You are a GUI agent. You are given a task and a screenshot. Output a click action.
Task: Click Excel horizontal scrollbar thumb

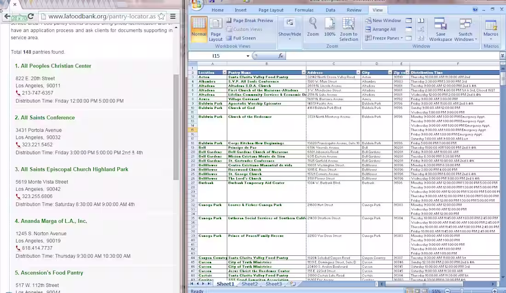[424, 284]
